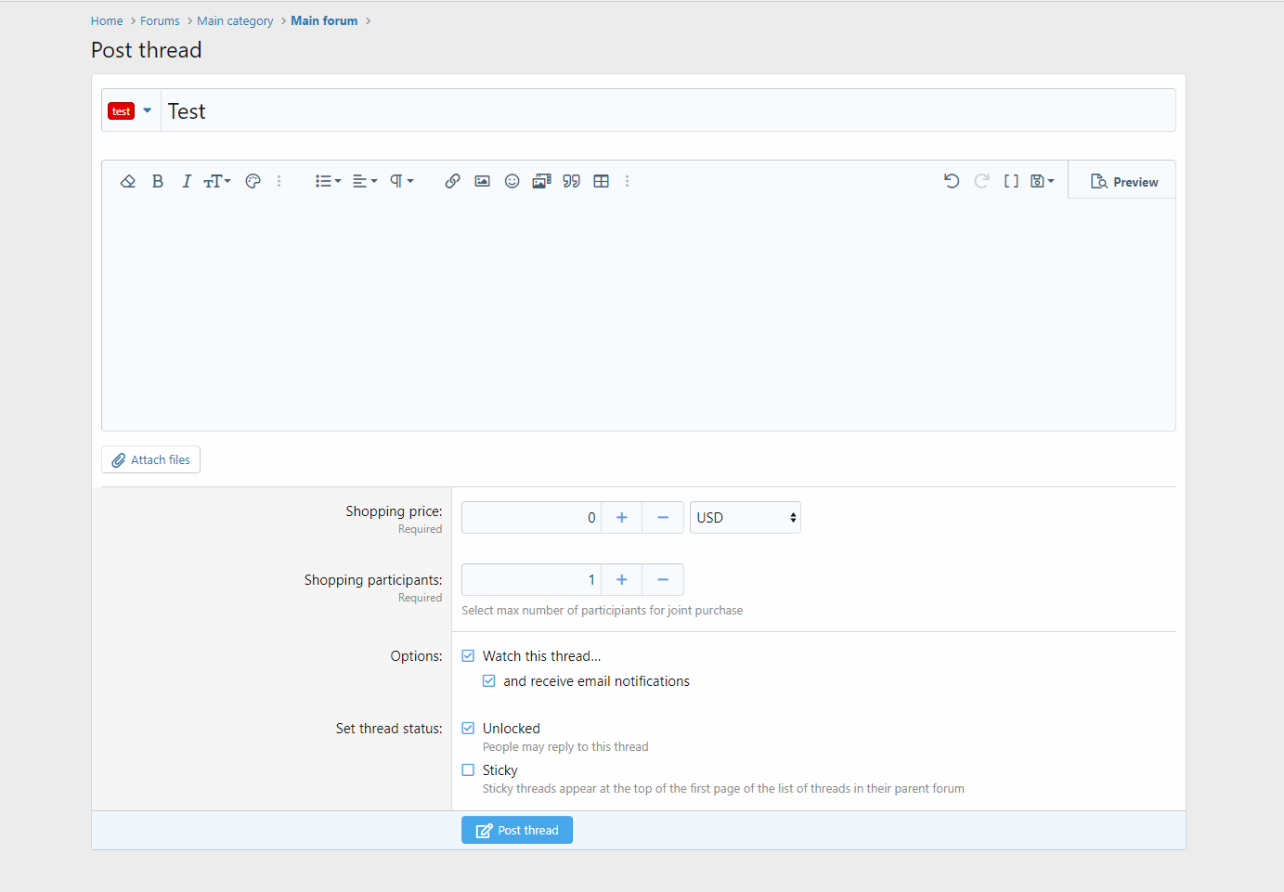Screen dimensions: 1284x892
Task: Go to Forums in the breadcrumb
Action: (x=160, y=21)
